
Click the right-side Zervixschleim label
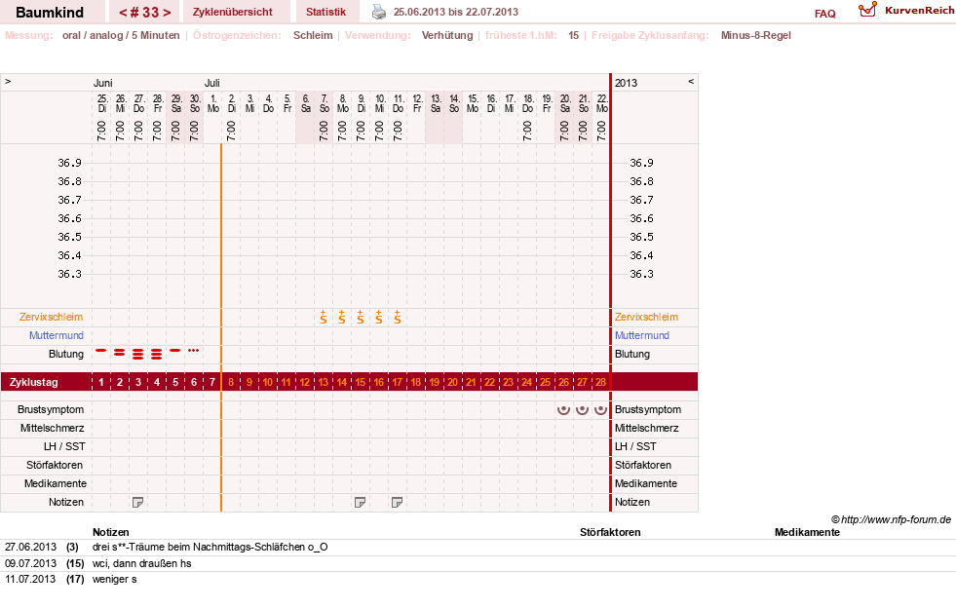(x=646, y=317)
